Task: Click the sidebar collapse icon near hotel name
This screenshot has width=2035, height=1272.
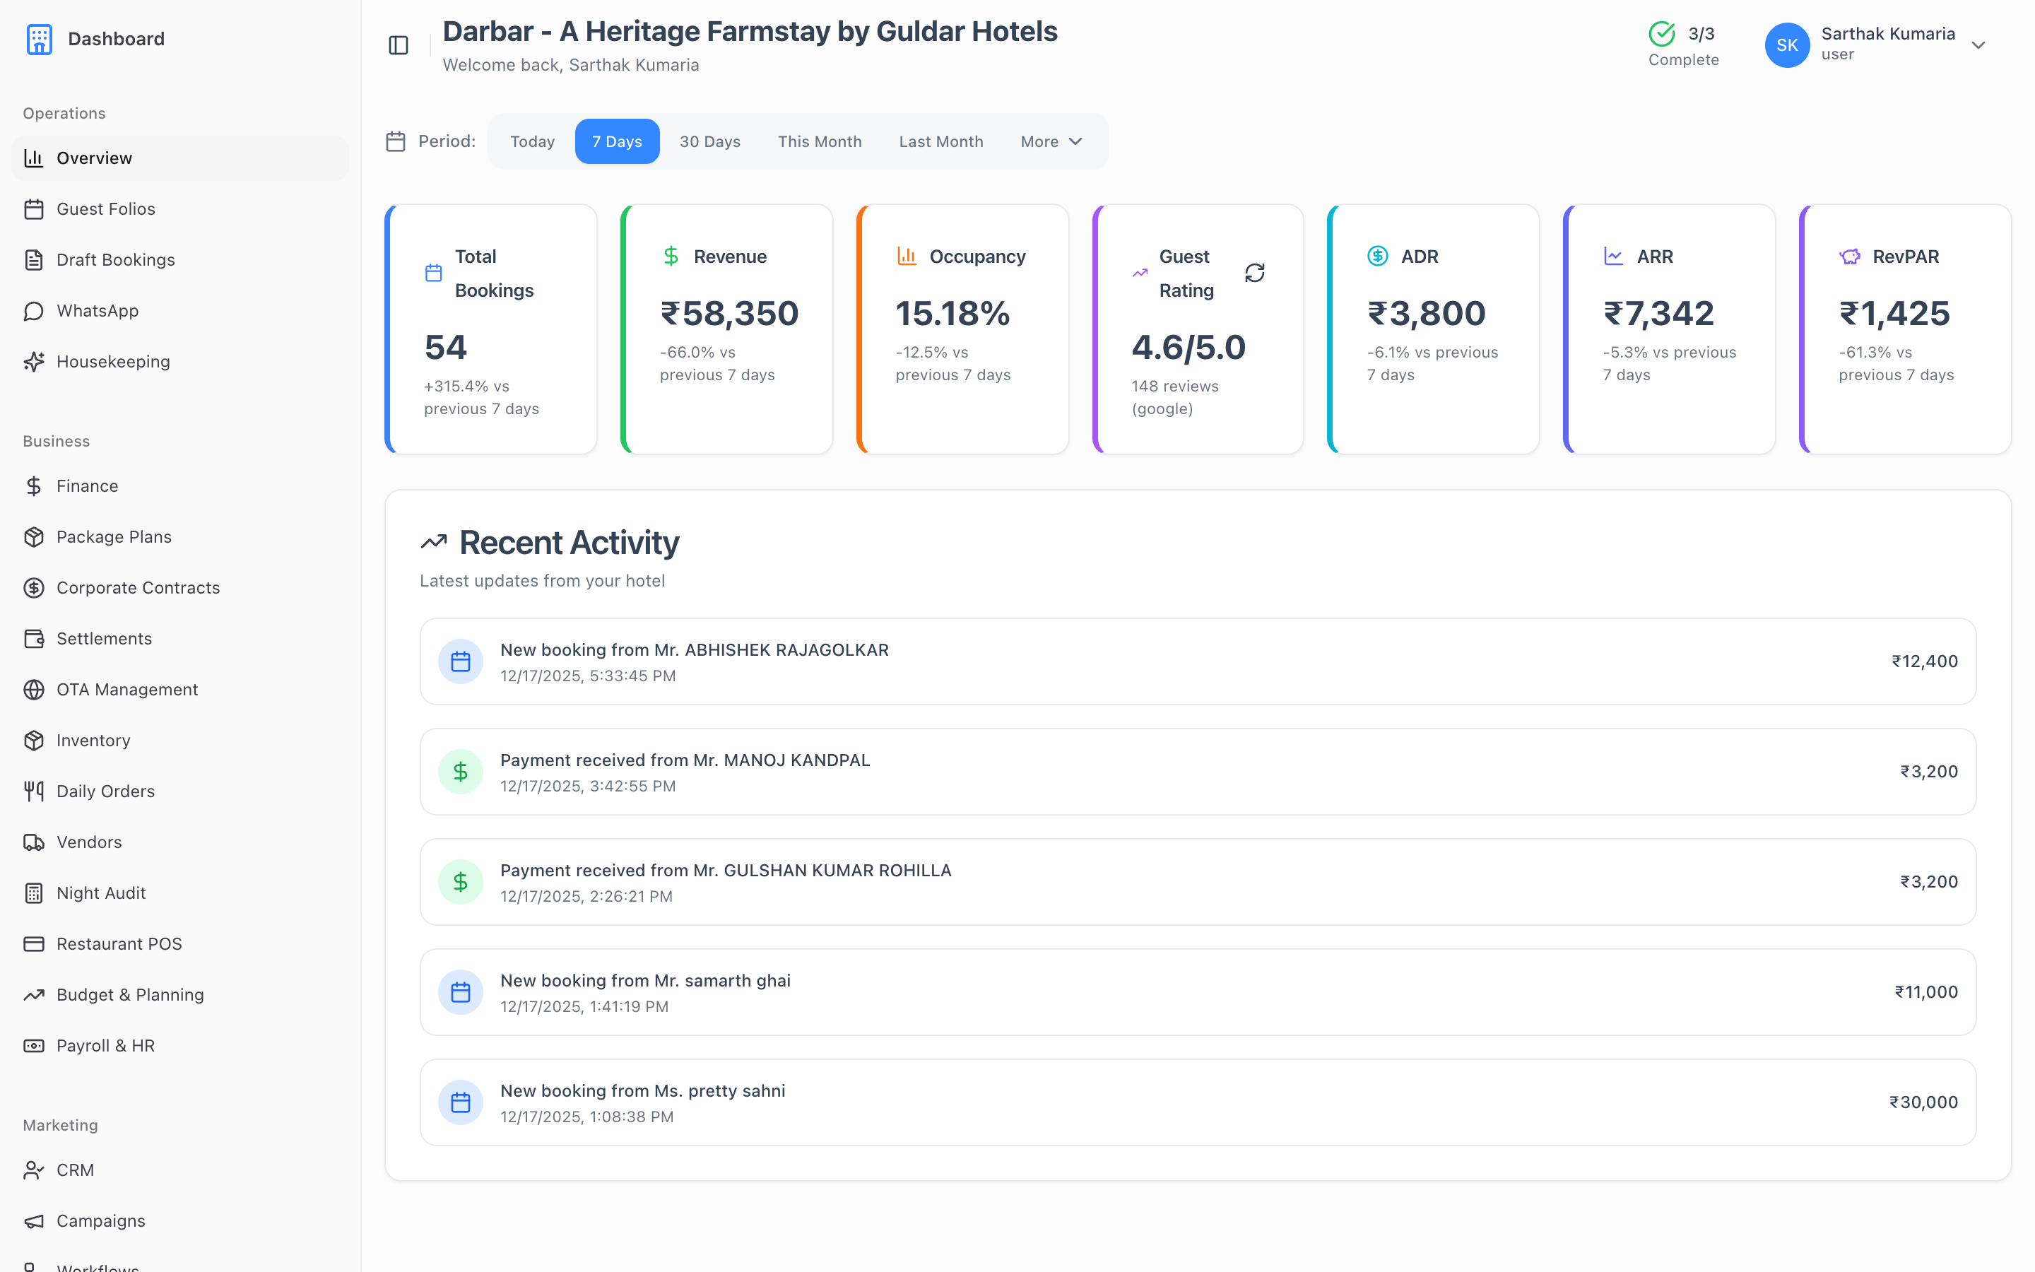Action: (398, 45)
